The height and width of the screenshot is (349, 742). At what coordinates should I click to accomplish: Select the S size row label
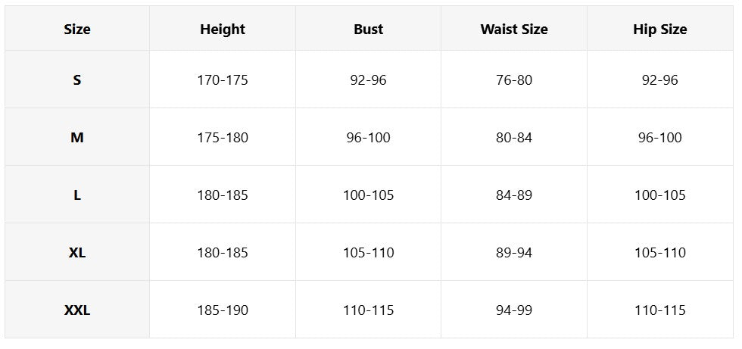point(77,79)
